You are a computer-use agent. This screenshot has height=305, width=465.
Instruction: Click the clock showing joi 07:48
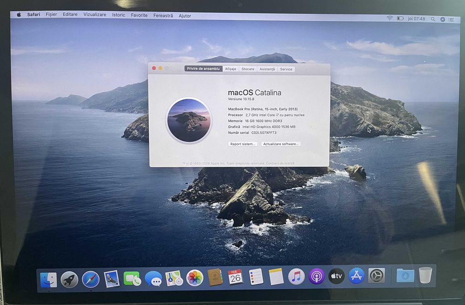416,19
